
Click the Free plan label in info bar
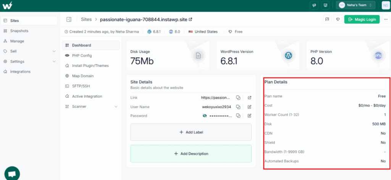(x=235, y=32)
